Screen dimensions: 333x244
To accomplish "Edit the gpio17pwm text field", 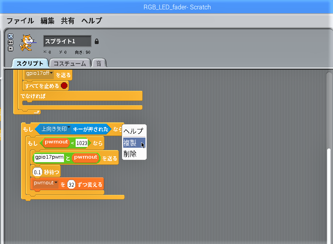I will point(49,158).
